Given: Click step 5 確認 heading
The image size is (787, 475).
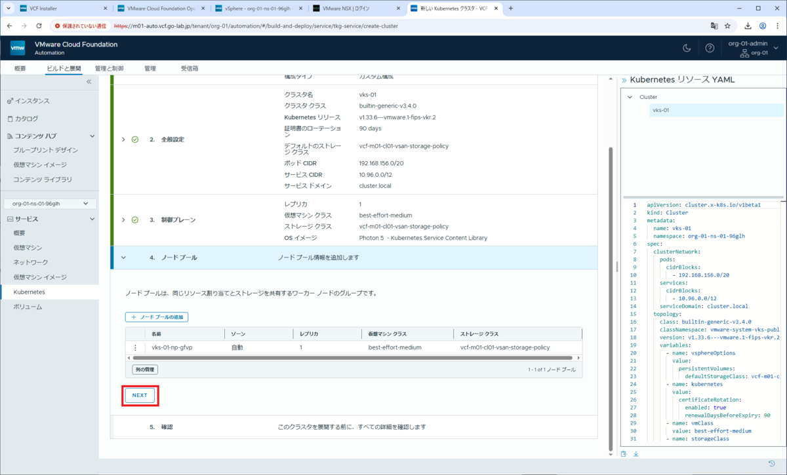Looking at the screenshot, I should coord(167,427).
